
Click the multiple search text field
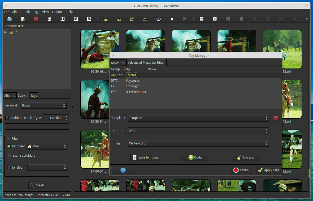37,126
